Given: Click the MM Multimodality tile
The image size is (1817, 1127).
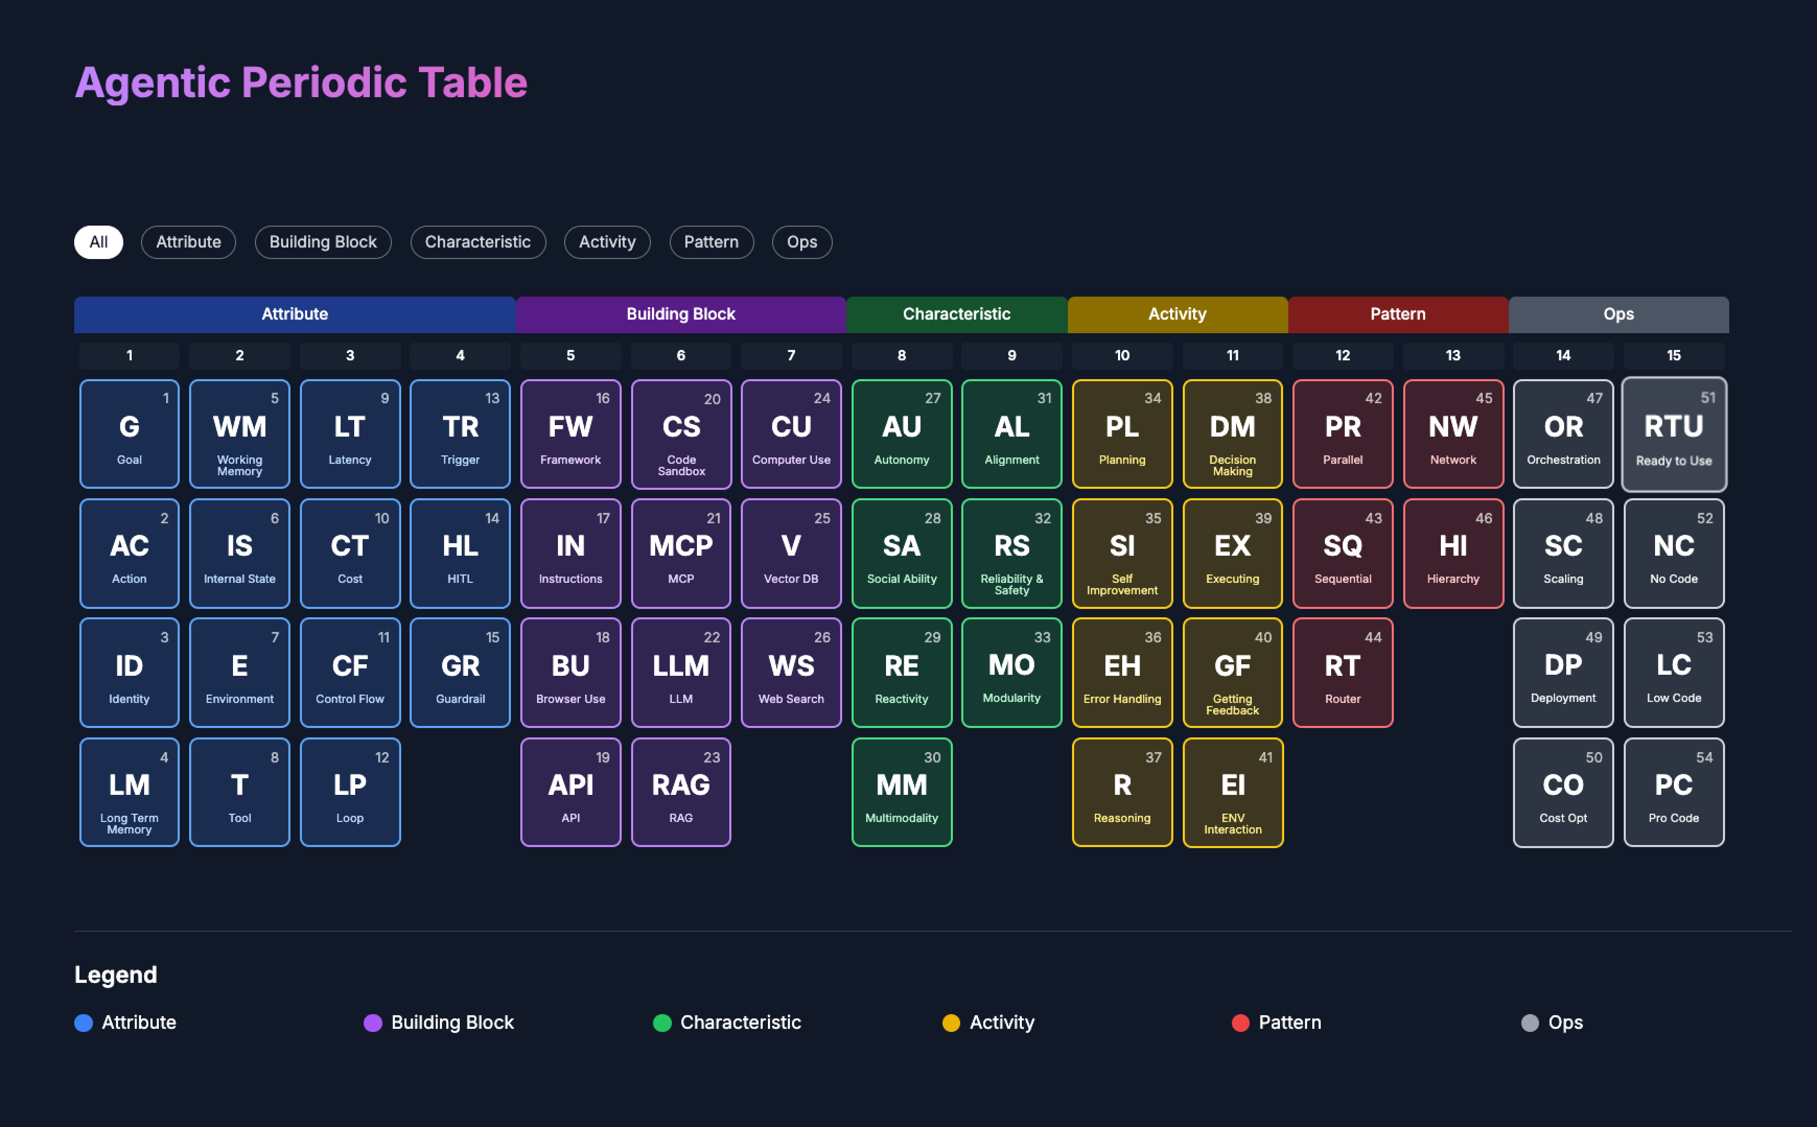Looking at the screenshot, I should pyautogui.click(x=901, y=792).
